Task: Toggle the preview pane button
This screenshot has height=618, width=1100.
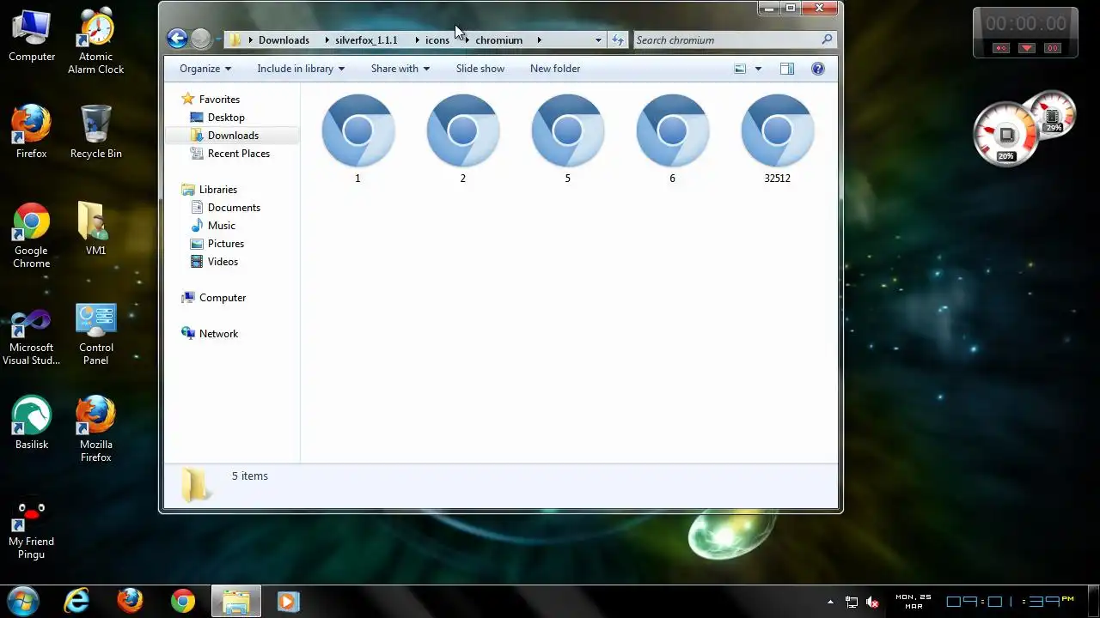Action: pyautogui.click(x=787, y=69)
